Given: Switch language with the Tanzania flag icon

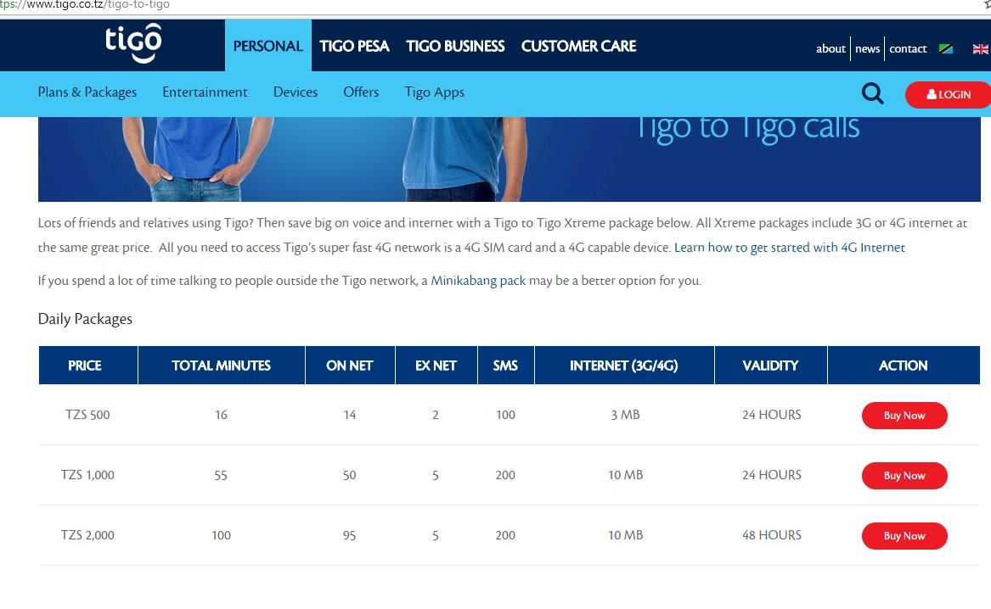Looking at the screenshot, I should click(945, 48).
